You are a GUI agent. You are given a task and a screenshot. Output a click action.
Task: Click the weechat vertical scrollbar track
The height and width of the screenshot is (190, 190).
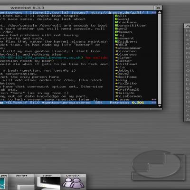click(x=160, y=59)
